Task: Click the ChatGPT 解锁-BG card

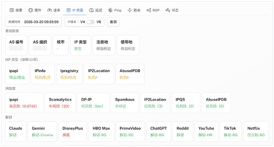Action: pyautogui.click(x=158, y=132)
